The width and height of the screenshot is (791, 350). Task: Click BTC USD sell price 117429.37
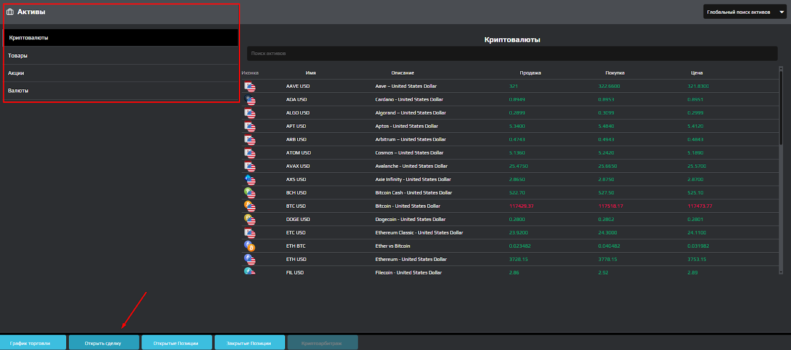click(521, 206)
